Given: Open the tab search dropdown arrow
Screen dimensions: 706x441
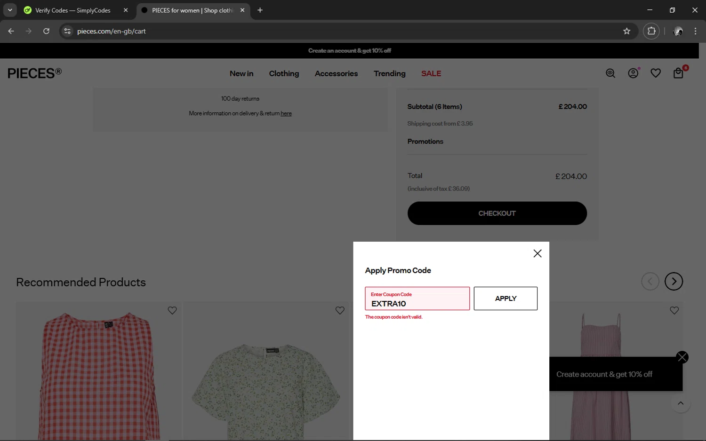Looking at the screenshot, I should [x=10, y=10].
